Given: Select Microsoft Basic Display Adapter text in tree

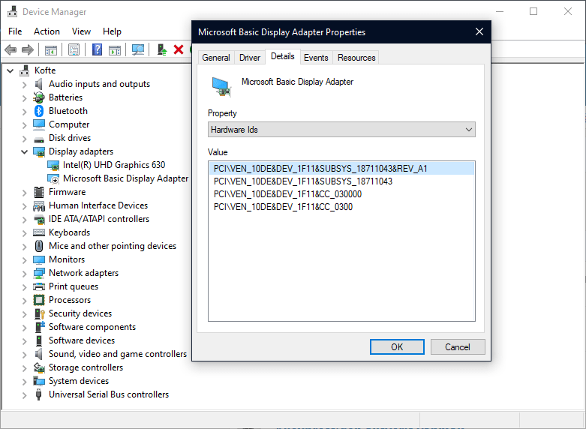Looking at the screenshot, I should coord(125,178).
